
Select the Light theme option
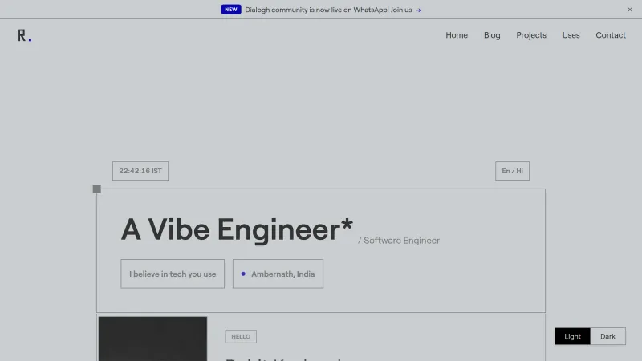coord(572,336)
